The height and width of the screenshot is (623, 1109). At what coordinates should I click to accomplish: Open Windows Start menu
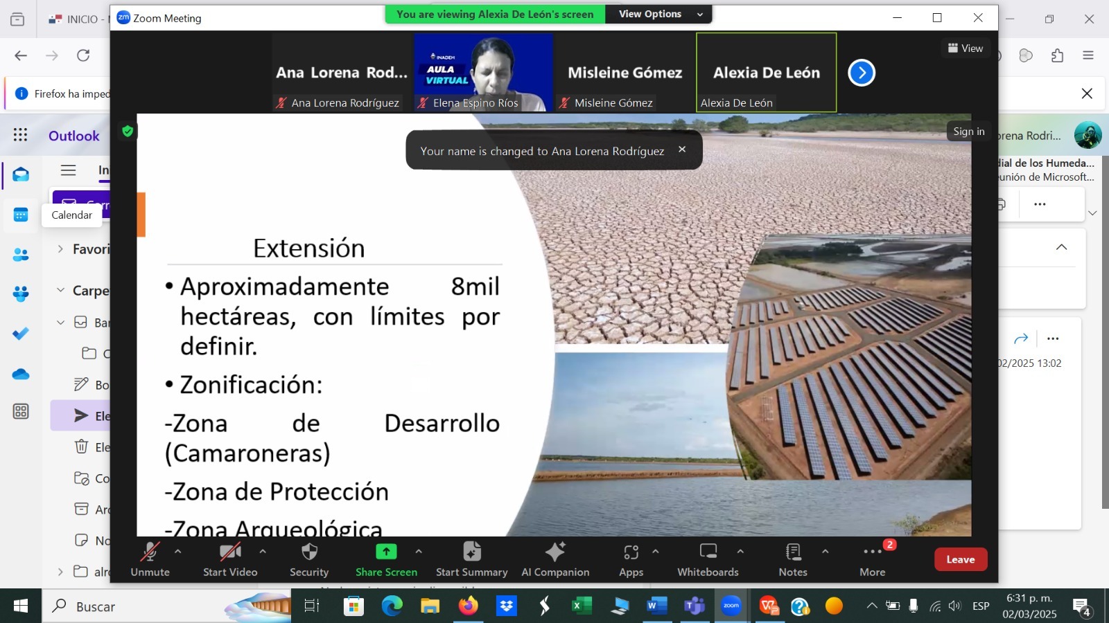pyautogui.click(x=21, y=606)
